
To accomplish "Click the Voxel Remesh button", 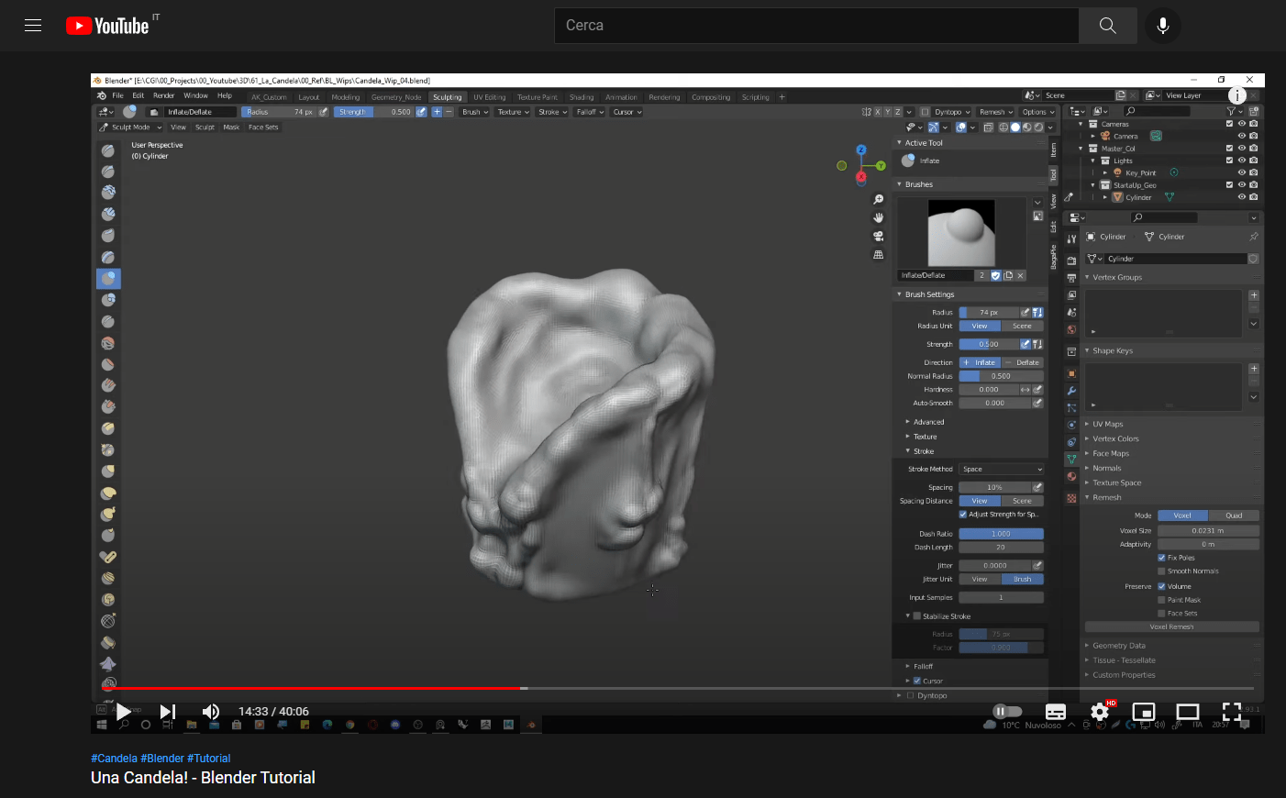I will (x=1171, y=627).
